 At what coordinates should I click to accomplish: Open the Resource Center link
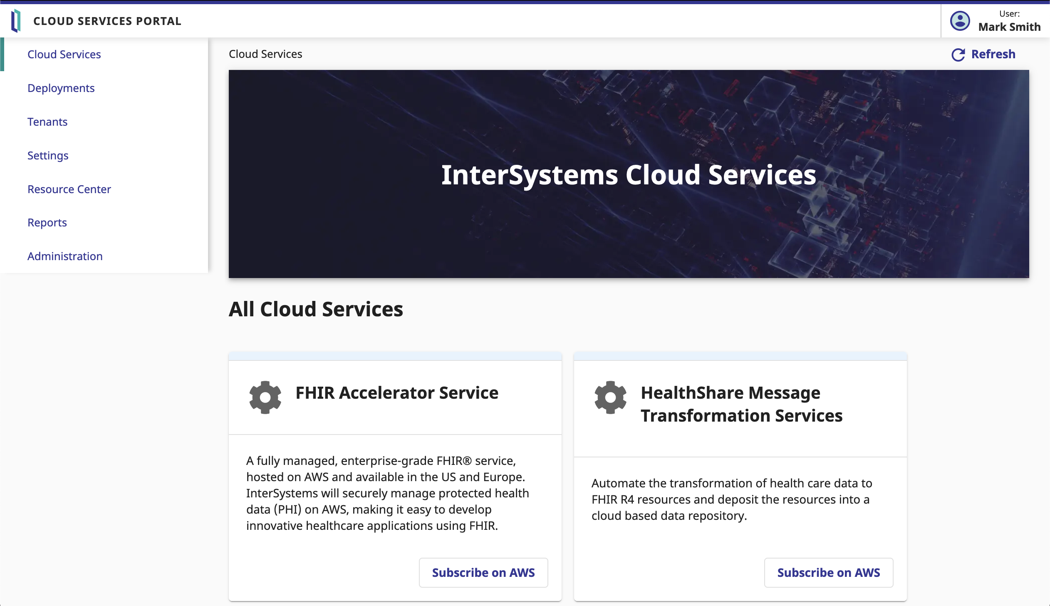(x=69, y=188)
